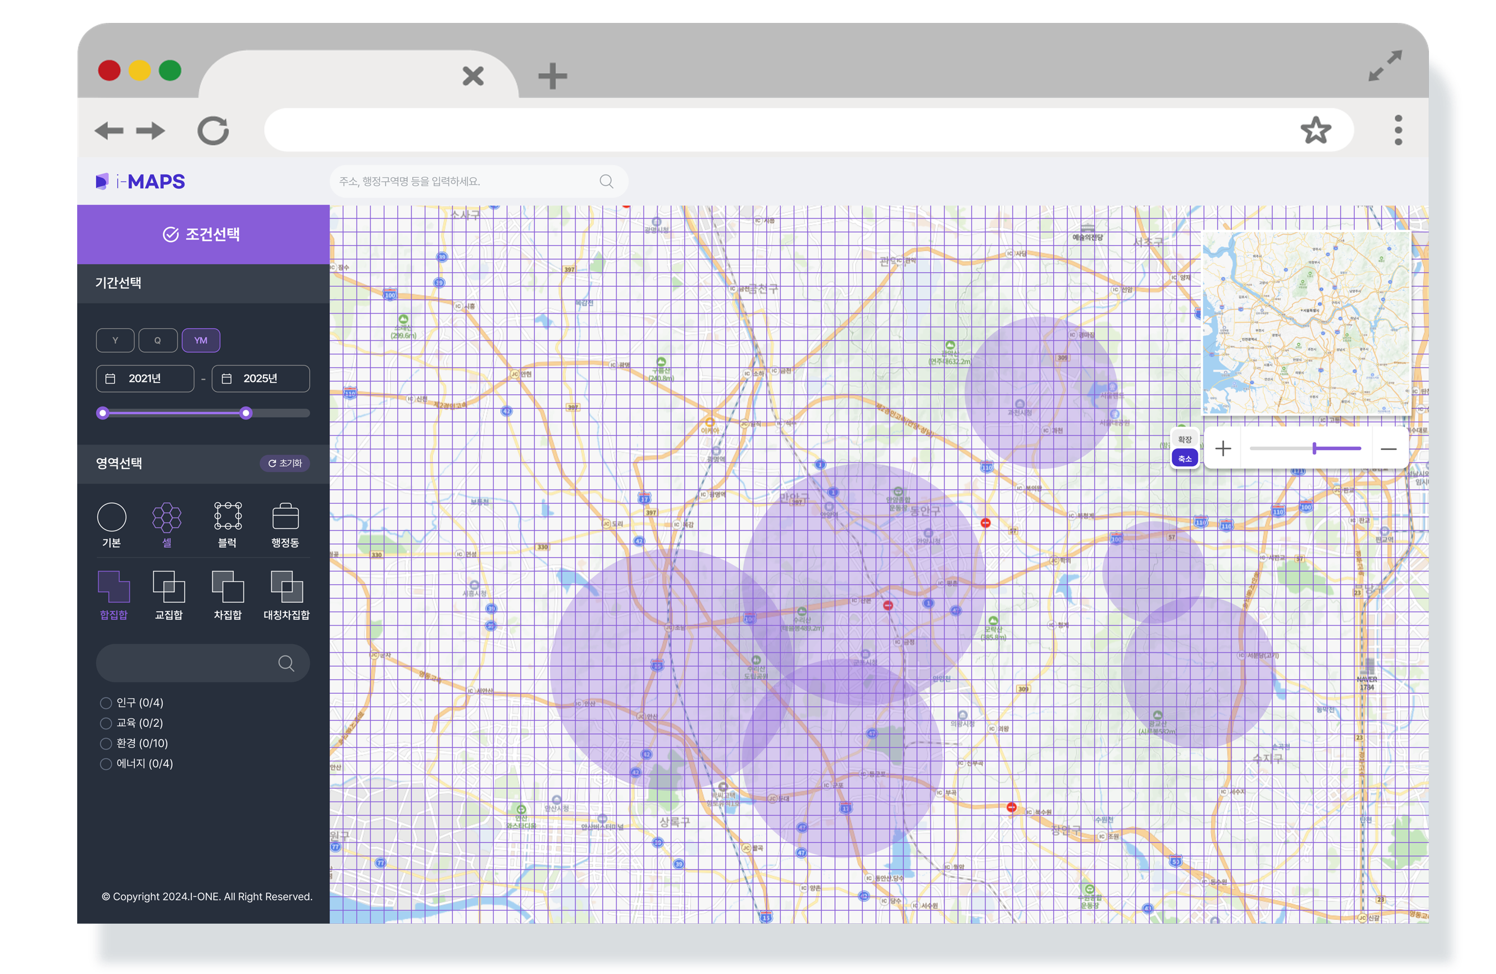Go back with browser back arrow
Screen dimensions: 1496x974
click(108, 131)
